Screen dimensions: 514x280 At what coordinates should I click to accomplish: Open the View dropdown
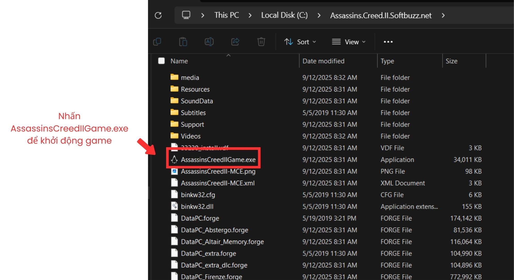click(349, 42)
